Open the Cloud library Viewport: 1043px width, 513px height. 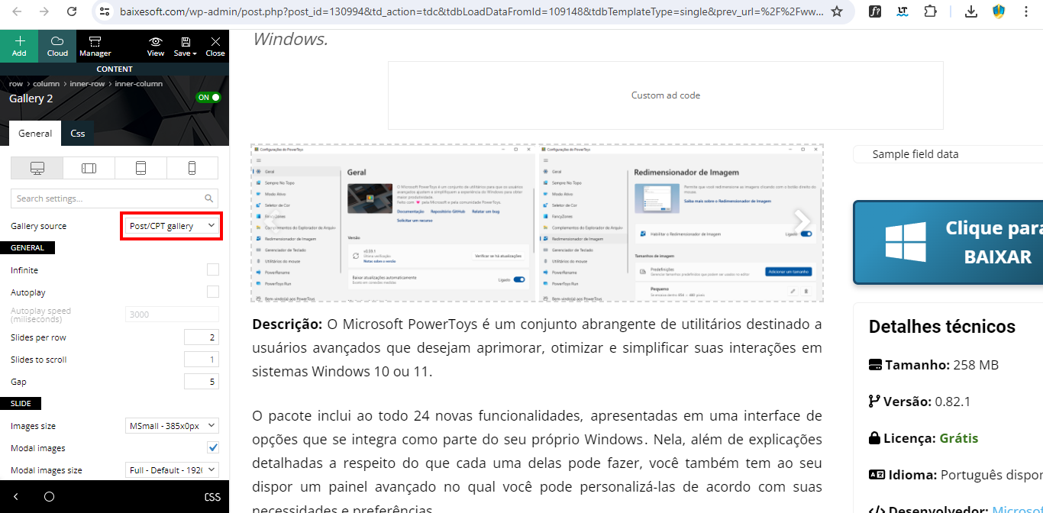[x=57, y=46]
